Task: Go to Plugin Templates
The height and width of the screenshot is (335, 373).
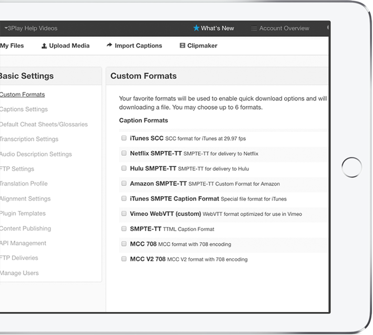Action: tap(23, 213)
